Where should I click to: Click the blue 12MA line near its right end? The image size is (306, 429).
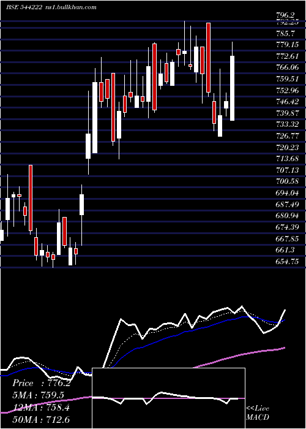coord(283,321)
